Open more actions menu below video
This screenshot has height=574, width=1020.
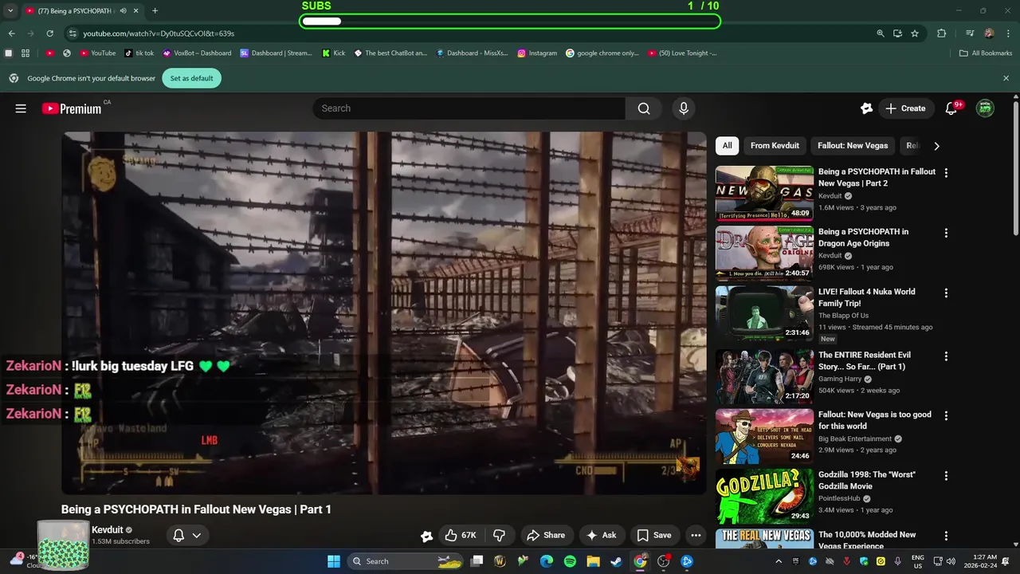(x=696, y=535)
